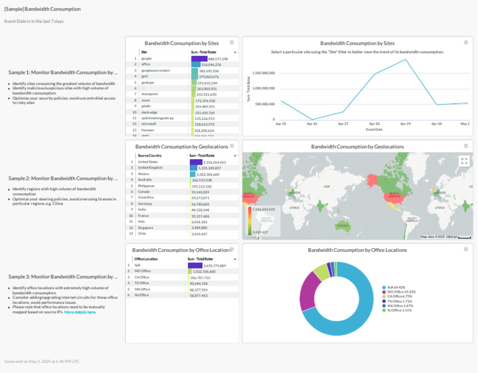Click the 'United Kingdom' country row

[182, 168]
